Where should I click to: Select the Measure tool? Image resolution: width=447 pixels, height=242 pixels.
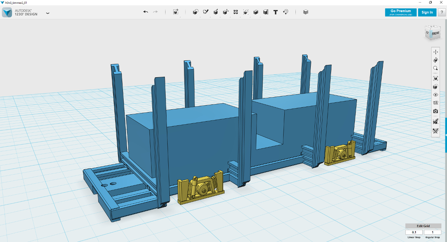[x=266, y=12]
